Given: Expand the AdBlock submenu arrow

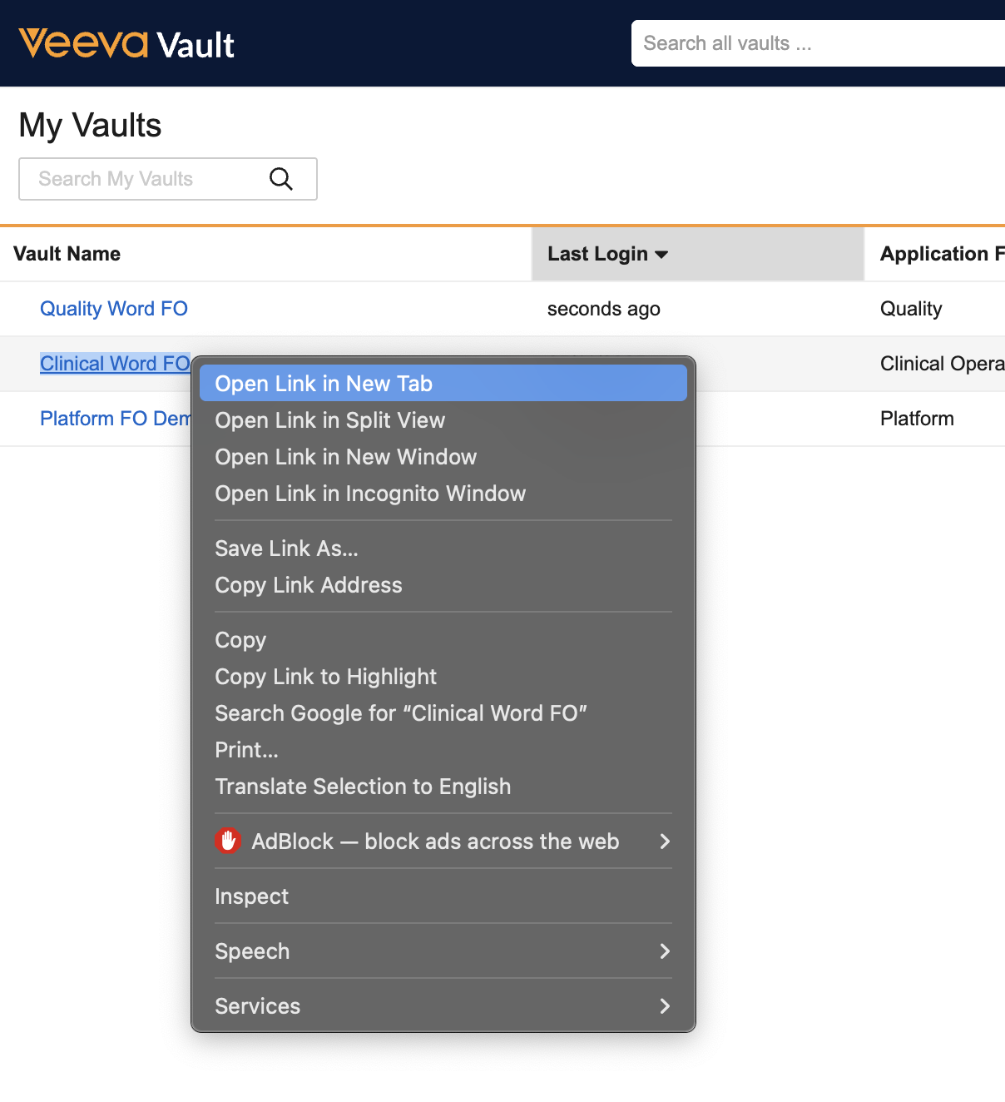Looking at the screenshot, I should pyautogui.click(x=664, y=841).
